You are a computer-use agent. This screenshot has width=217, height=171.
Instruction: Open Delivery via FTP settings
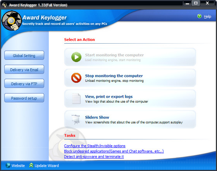24,83
